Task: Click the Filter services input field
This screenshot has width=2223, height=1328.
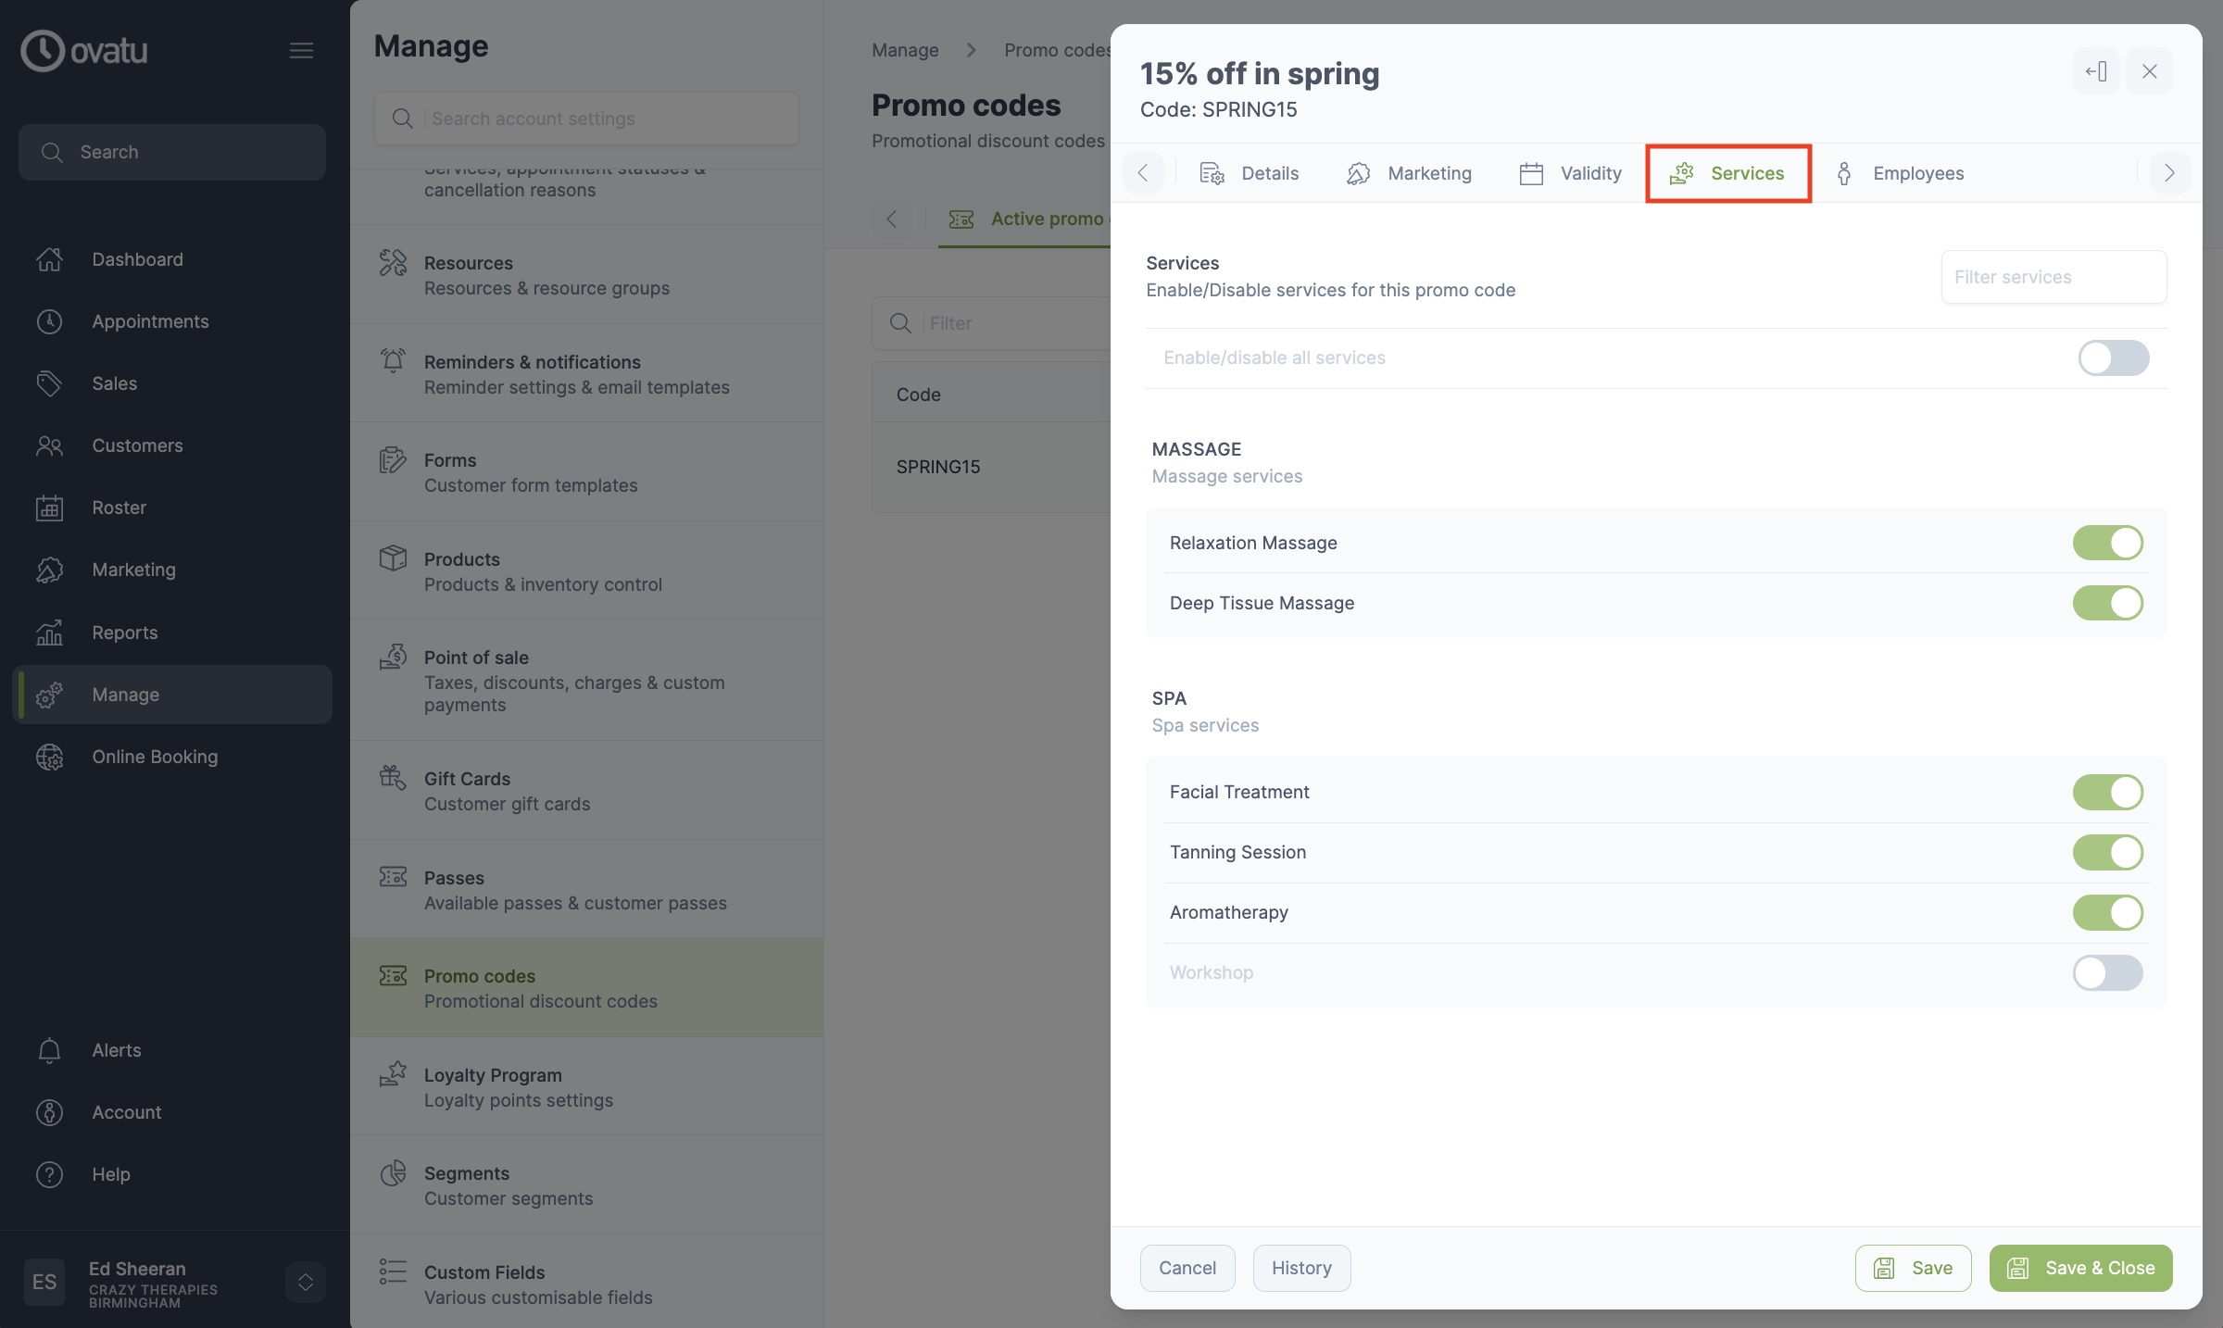Action: pos(2053,276)
